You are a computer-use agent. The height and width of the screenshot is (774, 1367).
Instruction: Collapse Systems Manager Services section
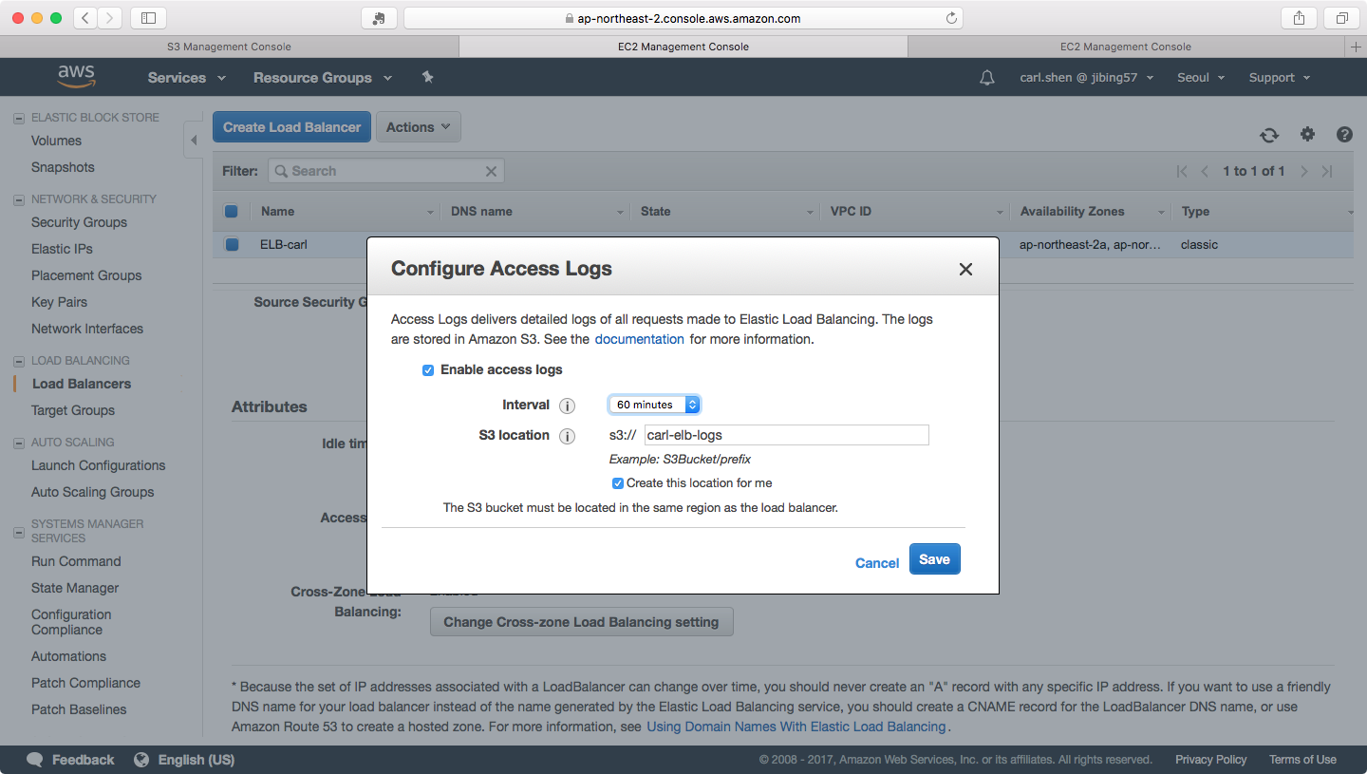pos(19,533)
